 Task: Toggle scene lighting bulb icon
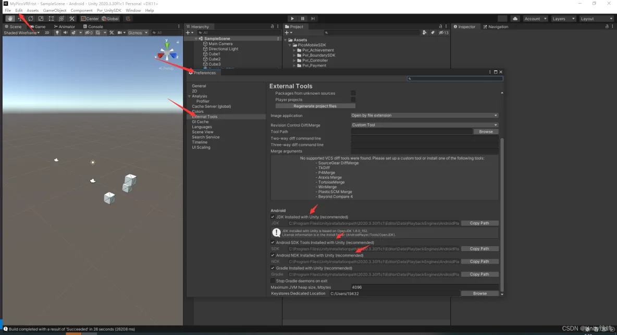[57, 33]
